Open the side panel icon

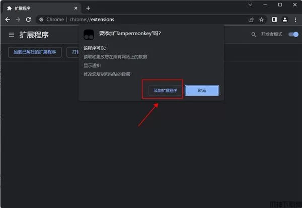(x=274, y=20)
